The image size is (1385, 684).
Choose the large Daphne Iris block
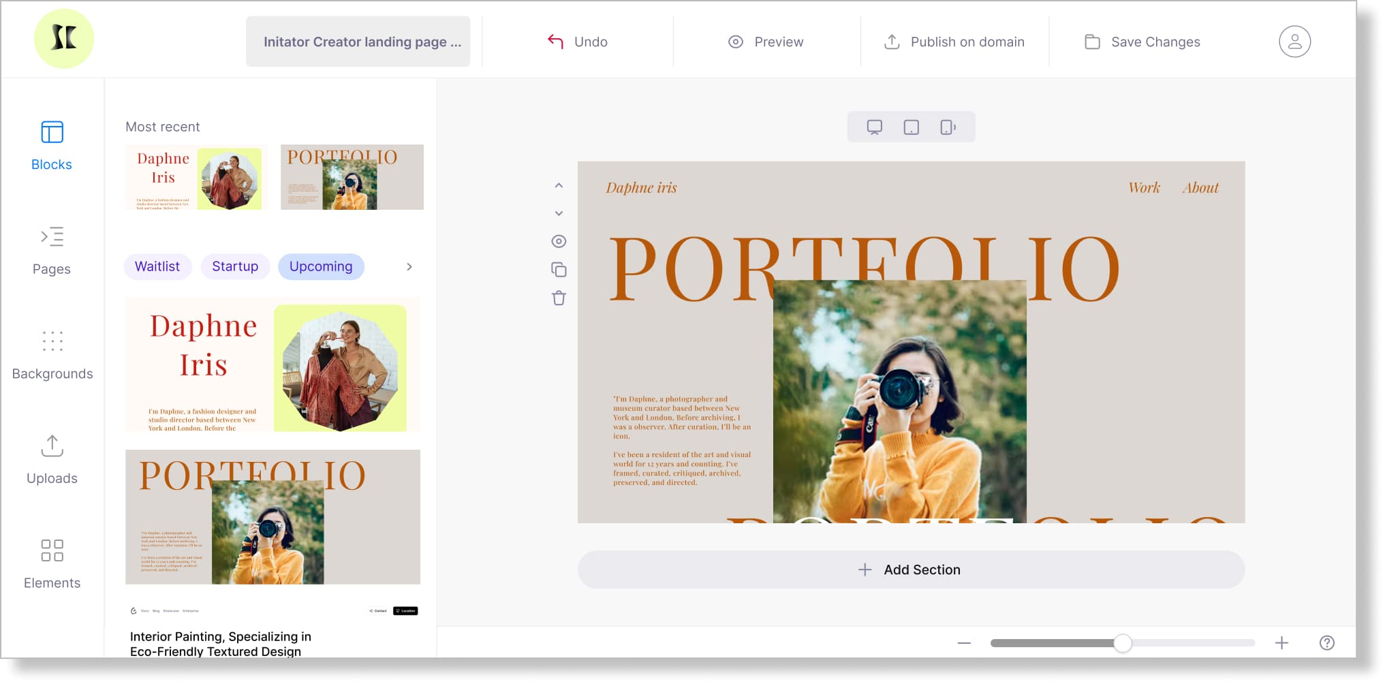tap(273, 364)
